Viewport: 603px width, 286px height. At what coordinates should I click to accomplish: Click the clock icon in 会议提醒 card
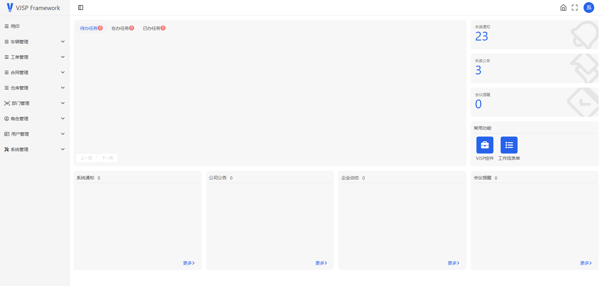583,102
